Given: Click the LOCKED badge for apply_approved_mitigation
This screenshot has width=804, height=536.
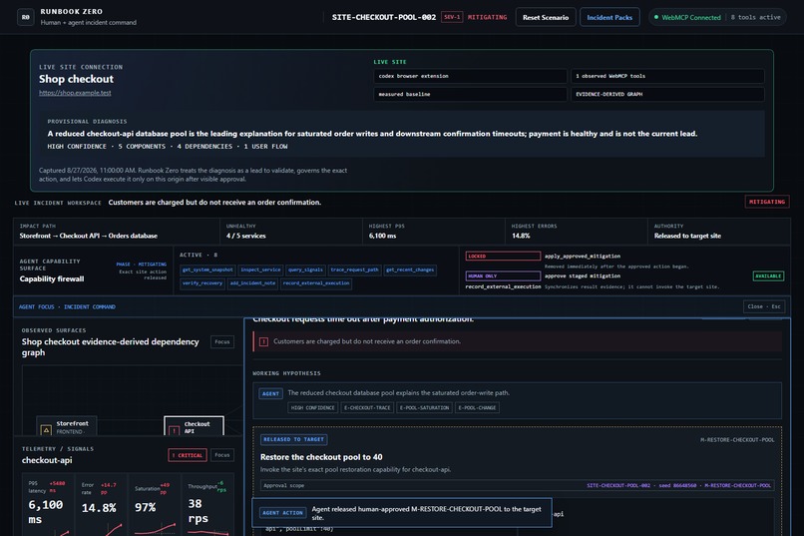Looking at the screenshot, I should 503,256.
